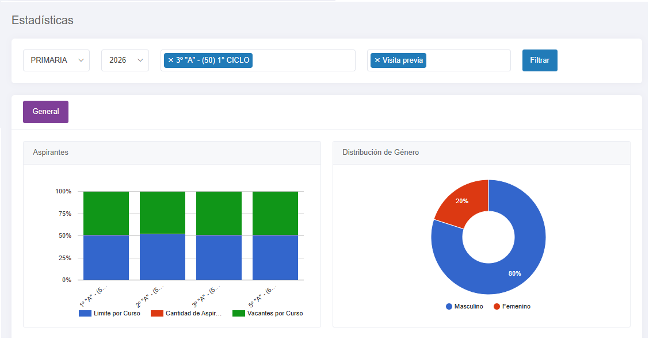The width and height of the screenshot is (649, 339).
Task: Click the blue bar segment for 5º "A"
Action: 275,257
